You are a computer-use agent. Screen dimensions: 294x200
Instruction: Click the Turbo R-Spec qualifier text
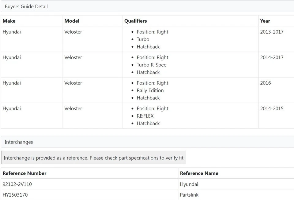152,65
